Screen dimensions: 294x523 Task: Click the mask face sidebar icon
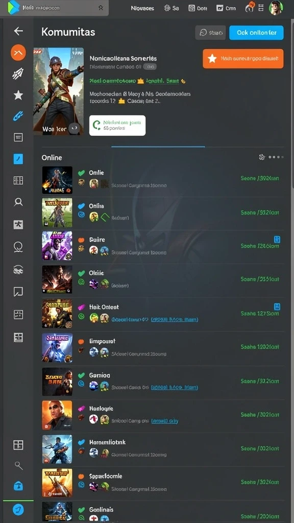point(18,270)
